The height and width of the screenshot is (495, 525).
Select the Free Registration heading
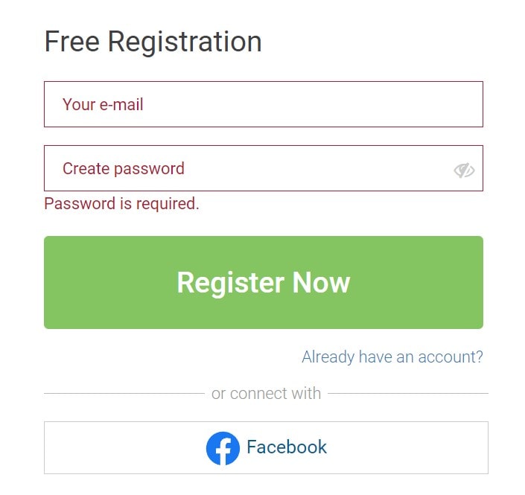[x=153, y=42]
